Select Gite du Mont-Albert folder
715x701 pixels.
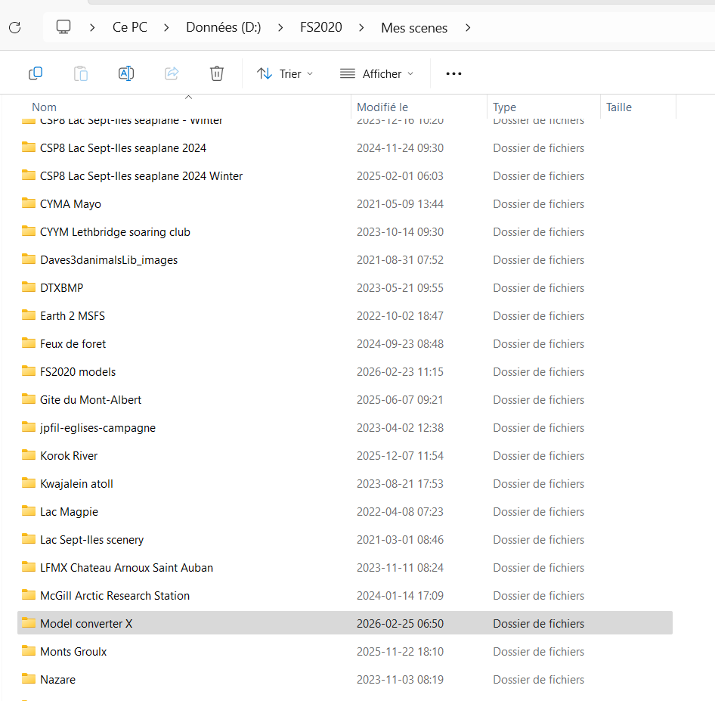345,400
